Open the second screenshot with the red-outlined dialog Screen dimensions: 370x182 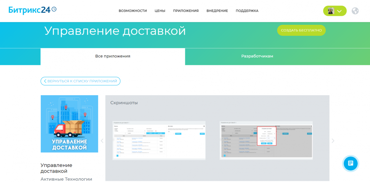[x=266, y=140]
